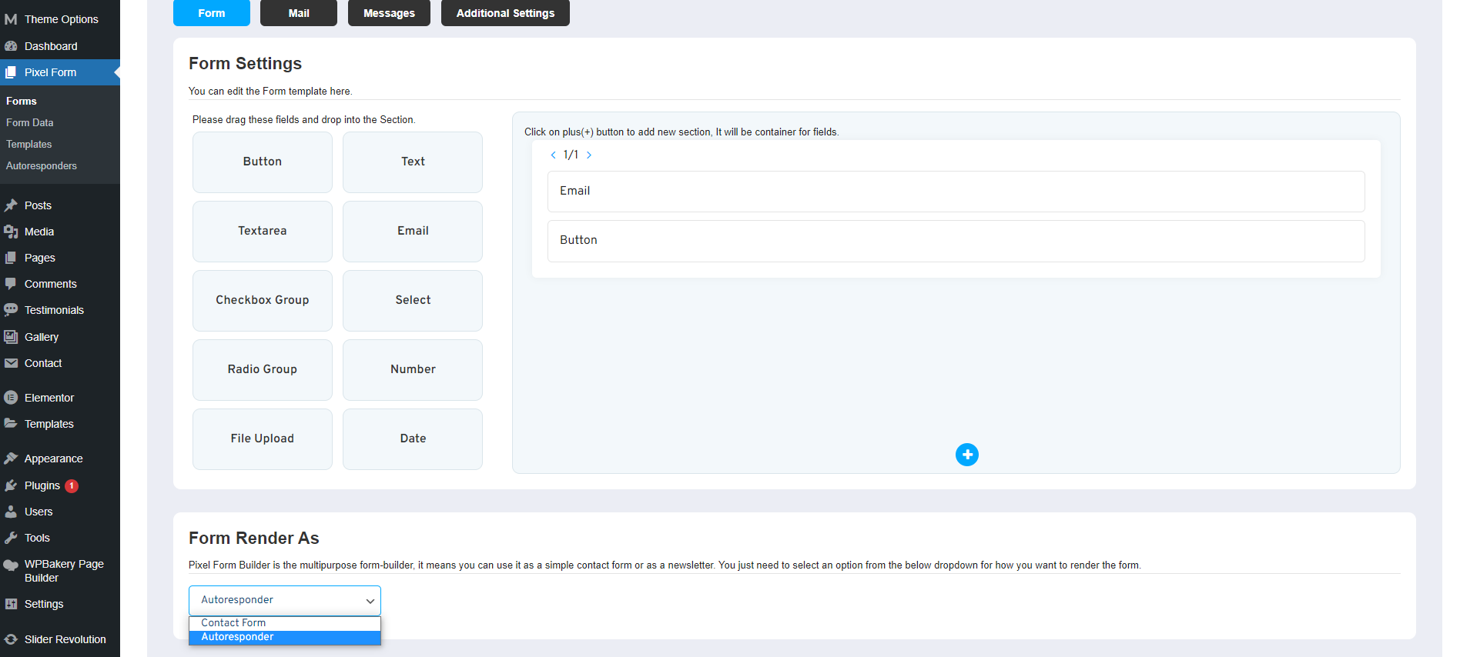Click the Testimonials speech bubble icon

[11, 310]
